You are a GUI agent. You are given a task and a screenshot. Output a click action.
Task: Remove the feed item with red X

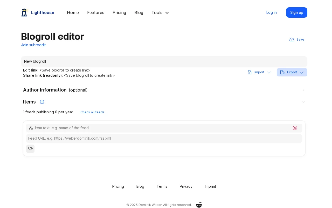[x=295, y=128]
